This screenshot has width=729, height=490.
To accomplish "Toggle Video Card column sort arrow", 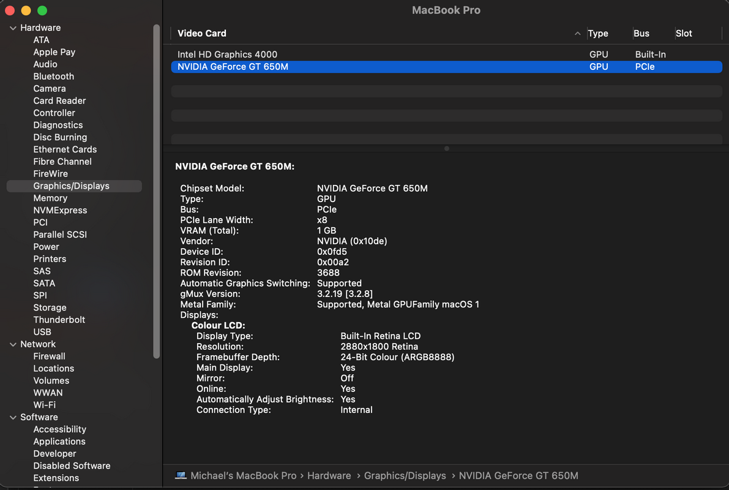I will [577, 34].
